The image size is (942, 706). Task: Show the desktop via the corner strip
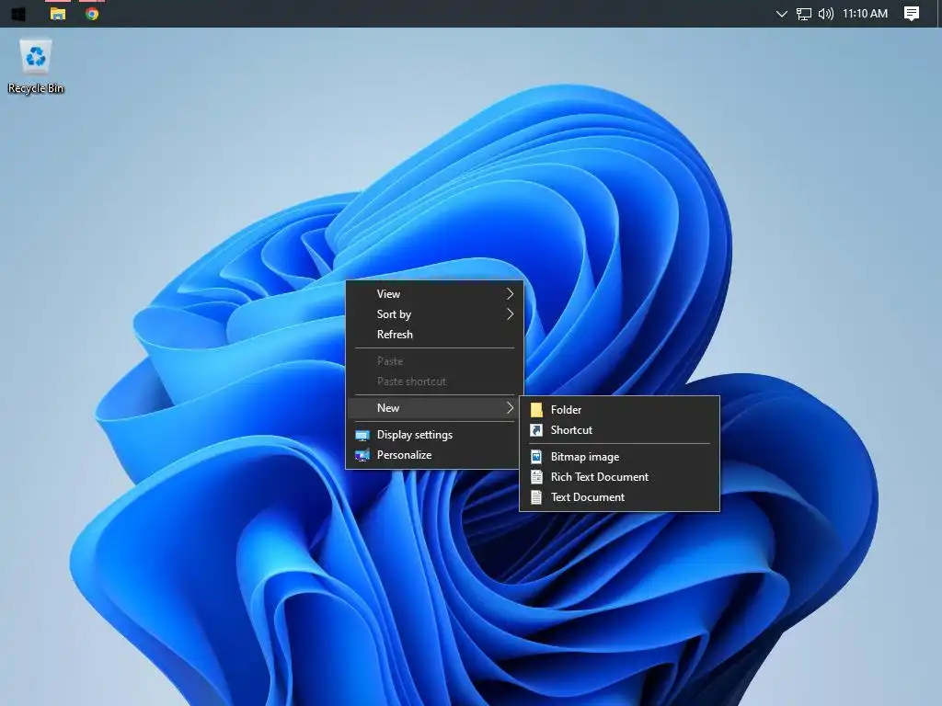939,13
